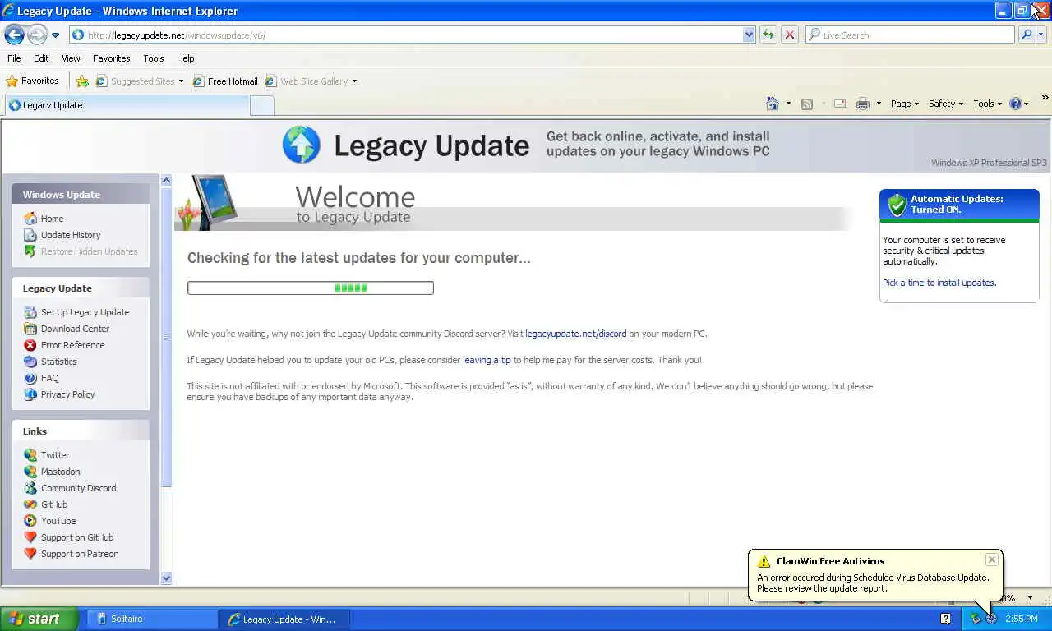
Task: Click the Community Discord people icon
Action: coord(30,488)
